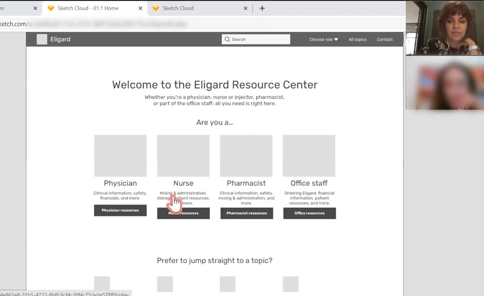Click the "Are you a..." heading

[215, 122]
